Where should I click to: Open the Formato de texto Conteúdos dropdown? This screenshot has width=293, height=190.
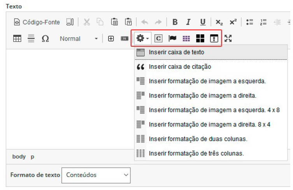[96, 175]
